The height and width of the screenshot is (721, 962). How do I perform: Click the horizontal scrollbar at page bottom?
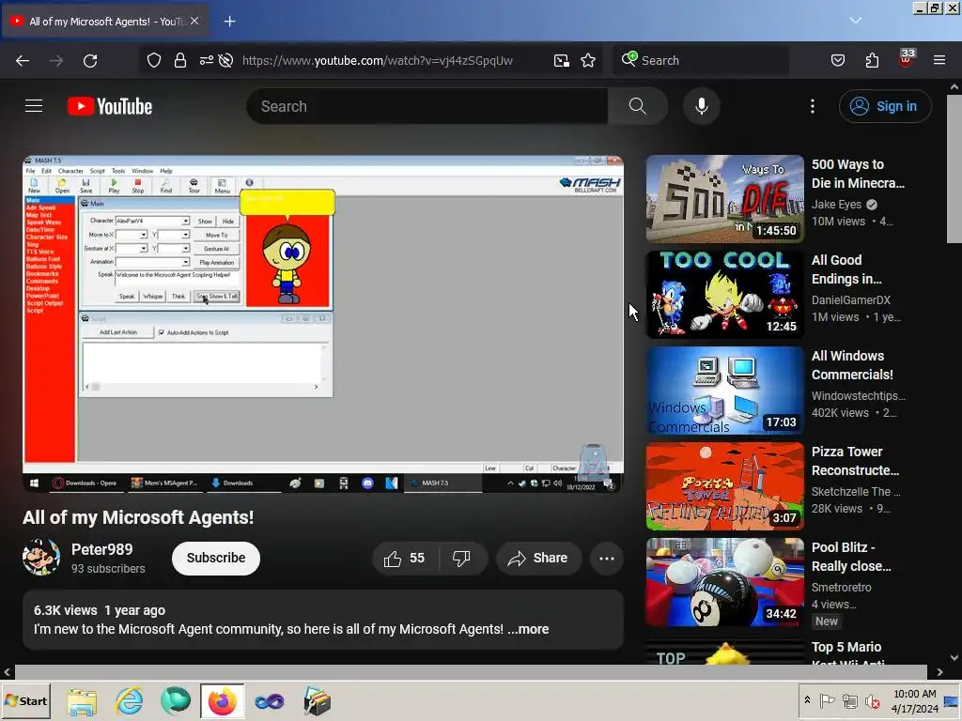point(471,672)
